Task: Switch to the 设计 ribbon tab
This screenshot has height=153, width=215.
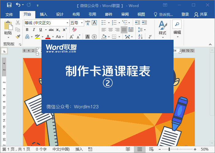Action: click(60, 14)
